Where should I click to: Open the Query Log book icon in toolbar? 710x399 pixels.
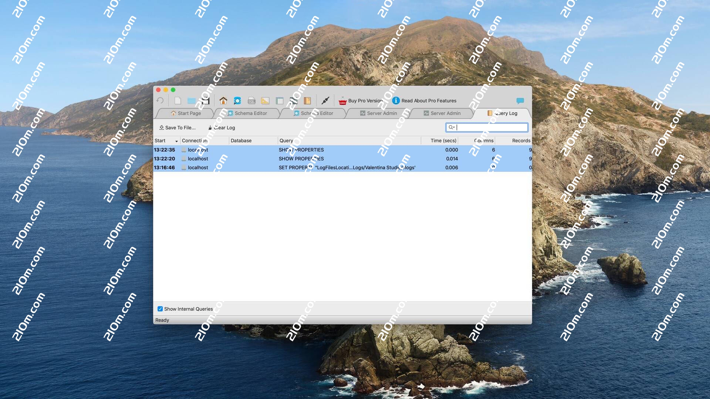(x=307, y=100)
